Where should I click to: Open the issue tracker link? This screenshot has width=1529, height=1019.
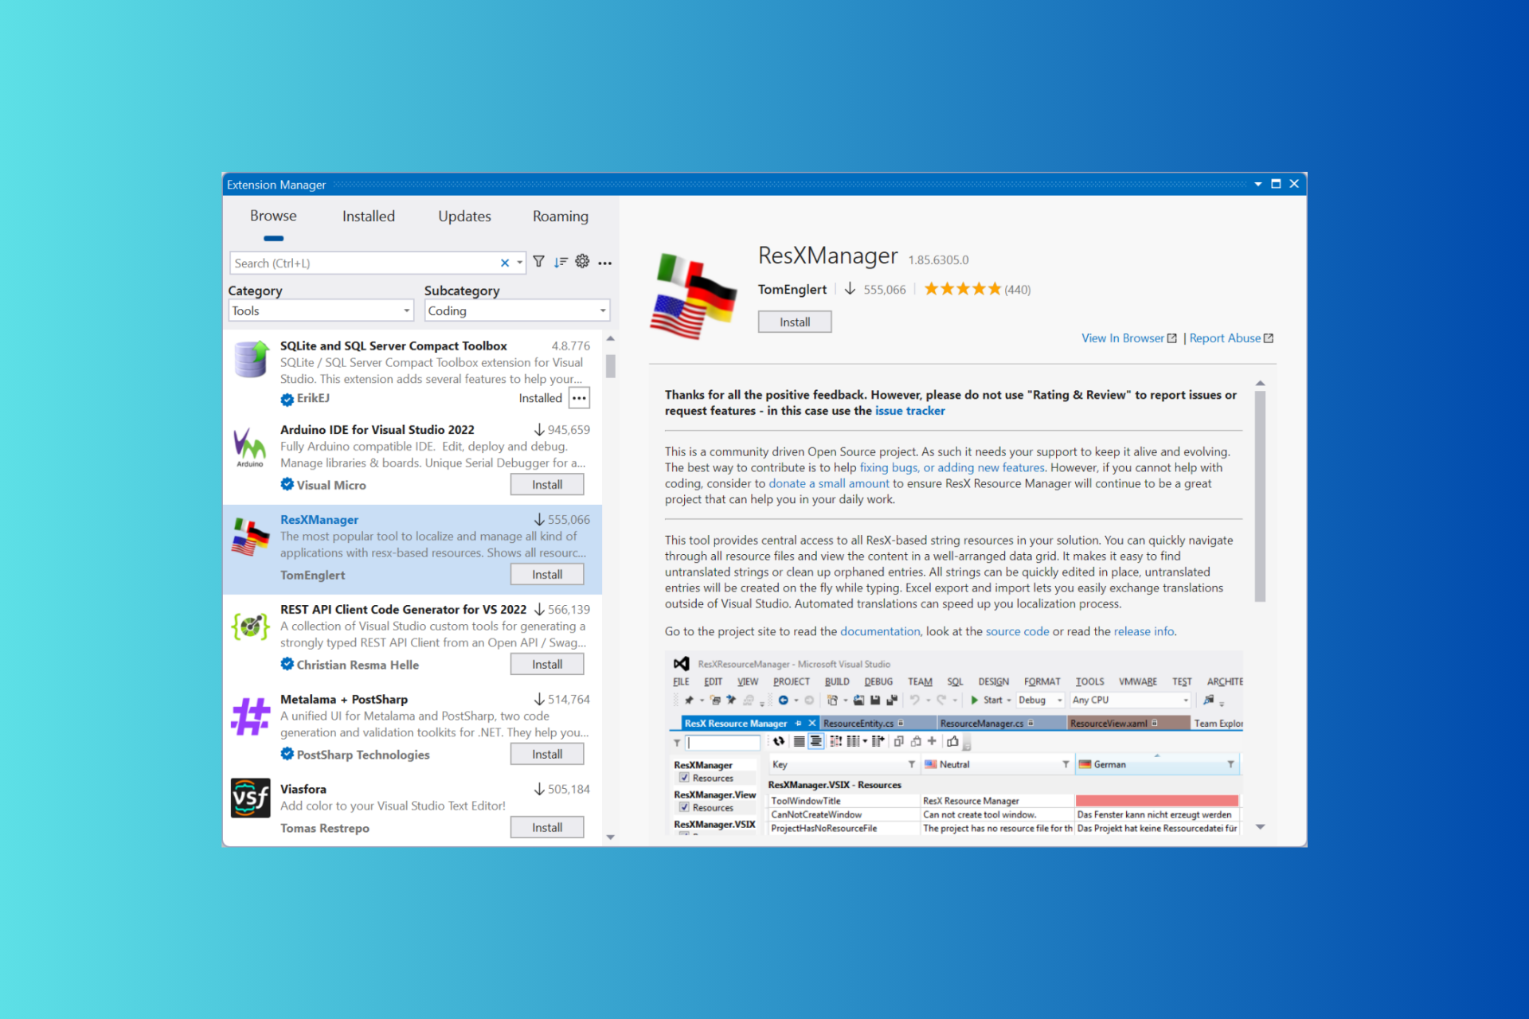909,411
